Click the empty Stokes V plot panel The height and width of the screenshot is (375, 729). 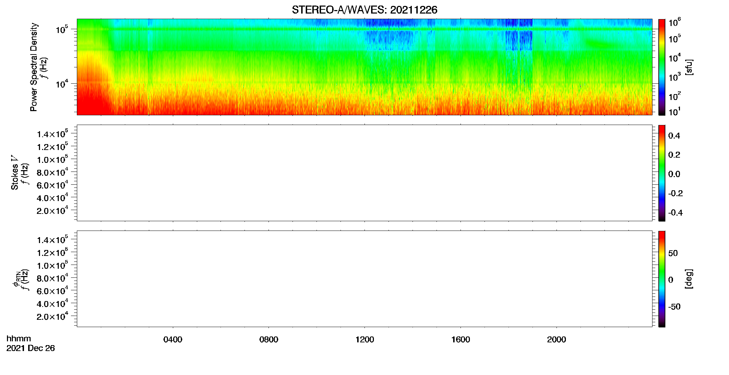coord(364,173)
